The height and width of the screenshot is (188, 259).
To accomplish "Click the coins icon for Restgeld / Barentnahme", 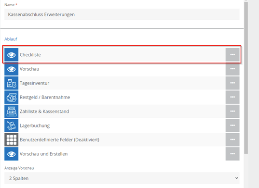I will pyautogui.click(x=12, y=97).
